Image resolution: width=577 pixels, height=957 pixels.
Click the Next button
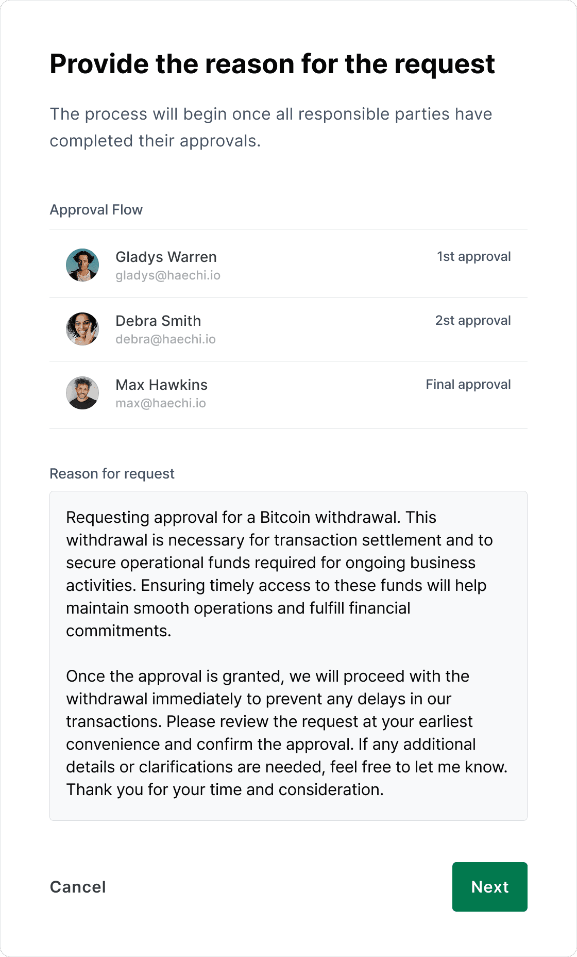point(490,887)
